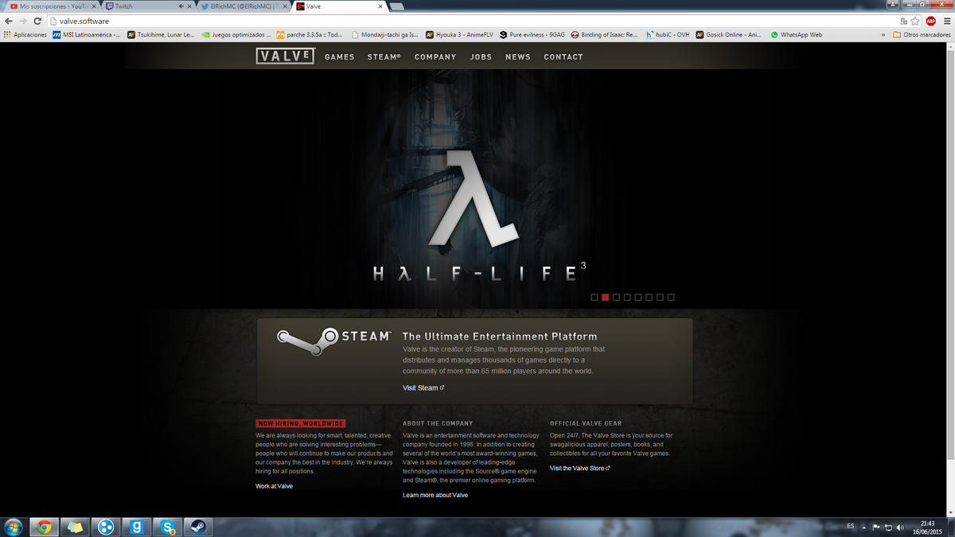This screenshot has height=537, width=955.
Task: Close the Valve browser tab
Action: (380, 6)
